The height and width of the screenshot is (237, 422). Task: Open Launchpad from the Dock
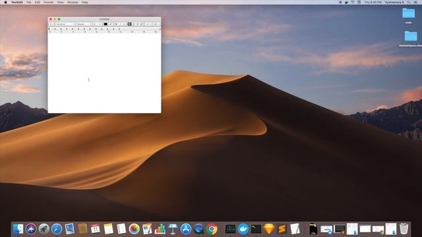click(x=44, y=229)
